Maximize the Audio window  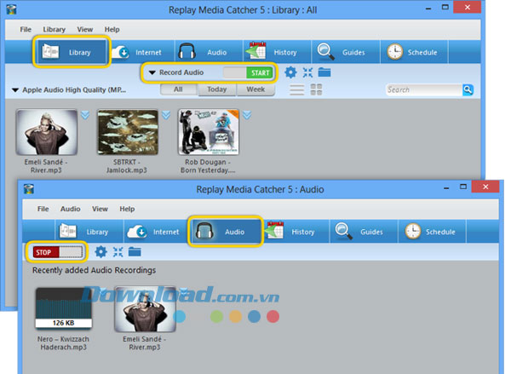(x=463, y=187)
